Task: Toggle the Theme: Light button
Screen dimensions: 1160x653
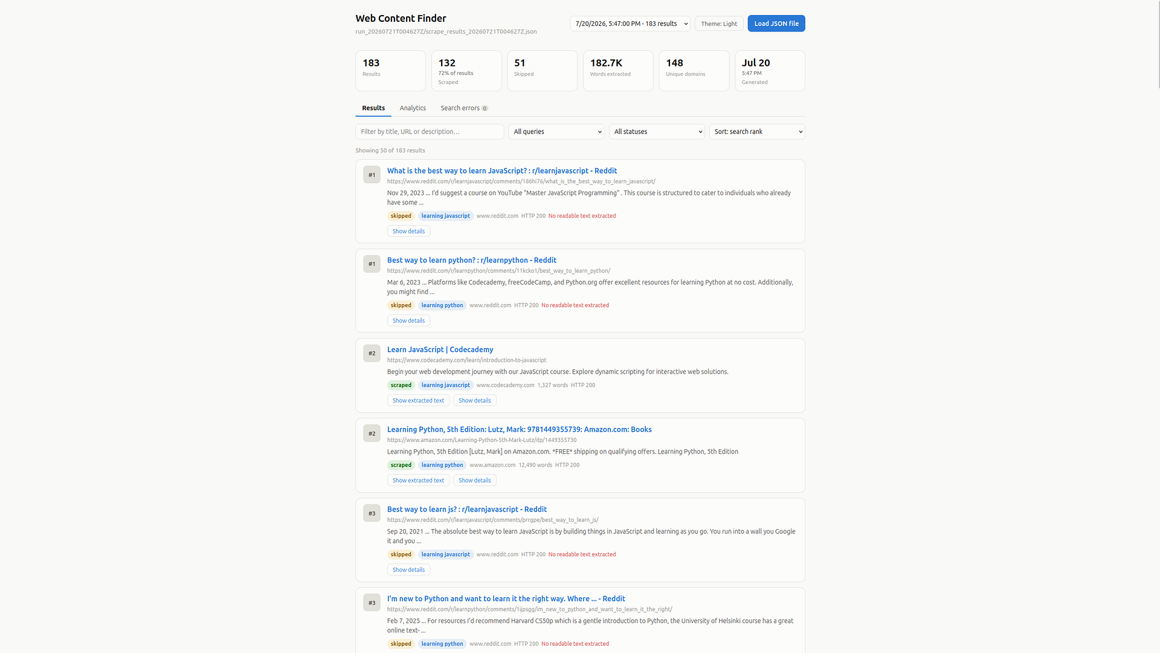Action: [x=719, y=24]
